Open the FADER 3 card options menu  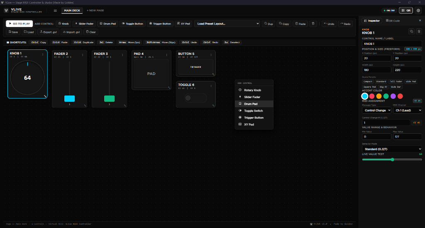pyautogui.click(x=122, y=55)
